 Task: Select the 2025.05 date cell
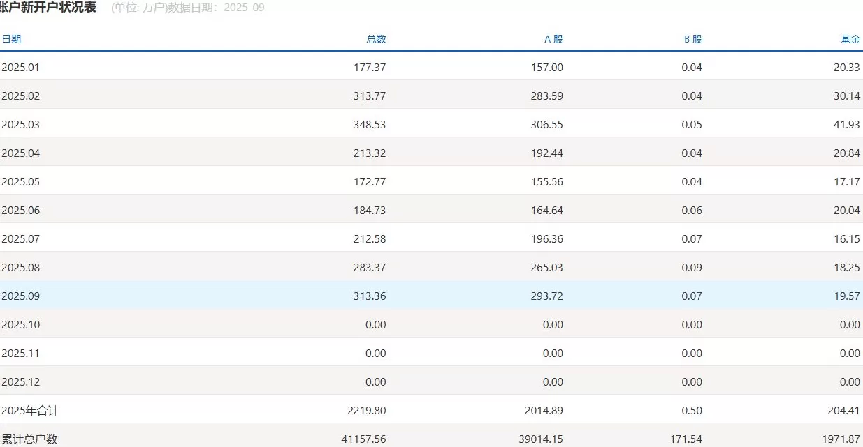[x=21, y=182]
